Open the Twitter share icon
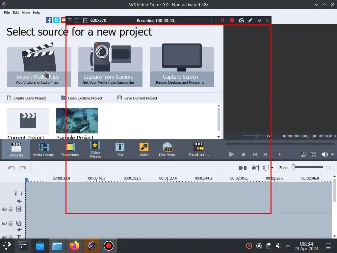The width and height of the screenshot is (337, 253). [56, 20]
